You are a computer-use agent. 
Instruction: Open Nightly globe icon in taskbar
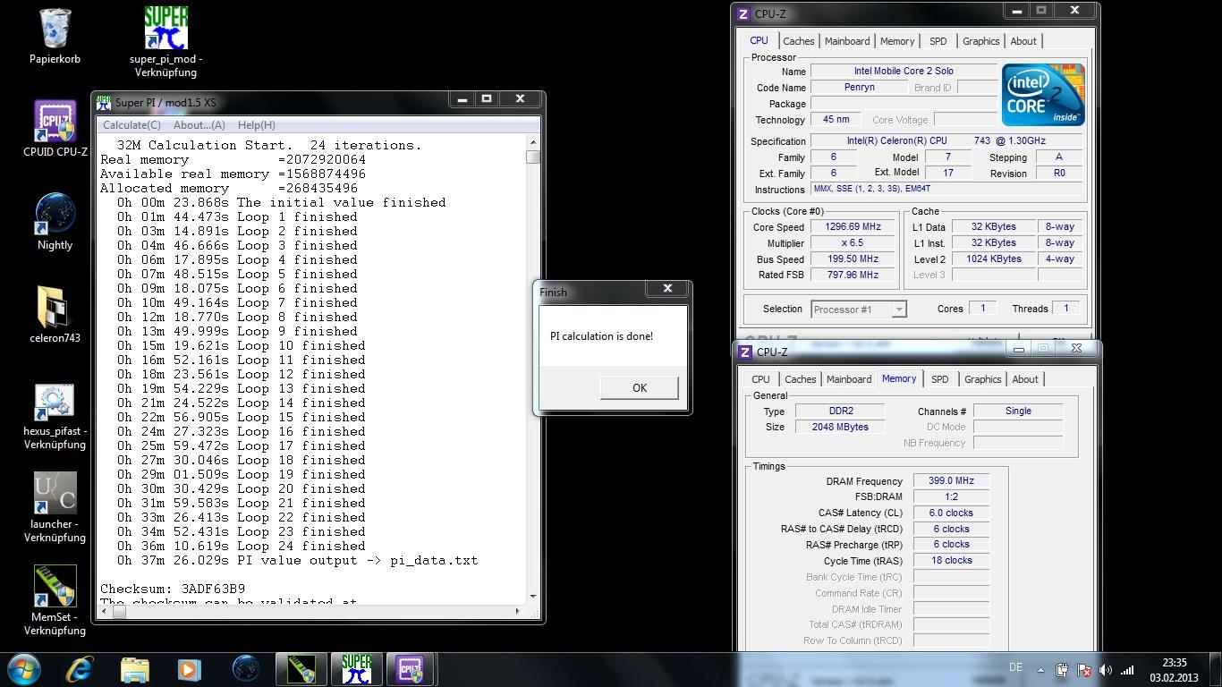(x=245, y=669)
